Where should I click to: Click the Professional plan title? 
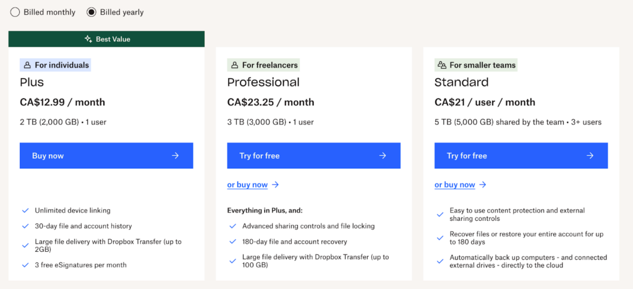pos(263,82)
